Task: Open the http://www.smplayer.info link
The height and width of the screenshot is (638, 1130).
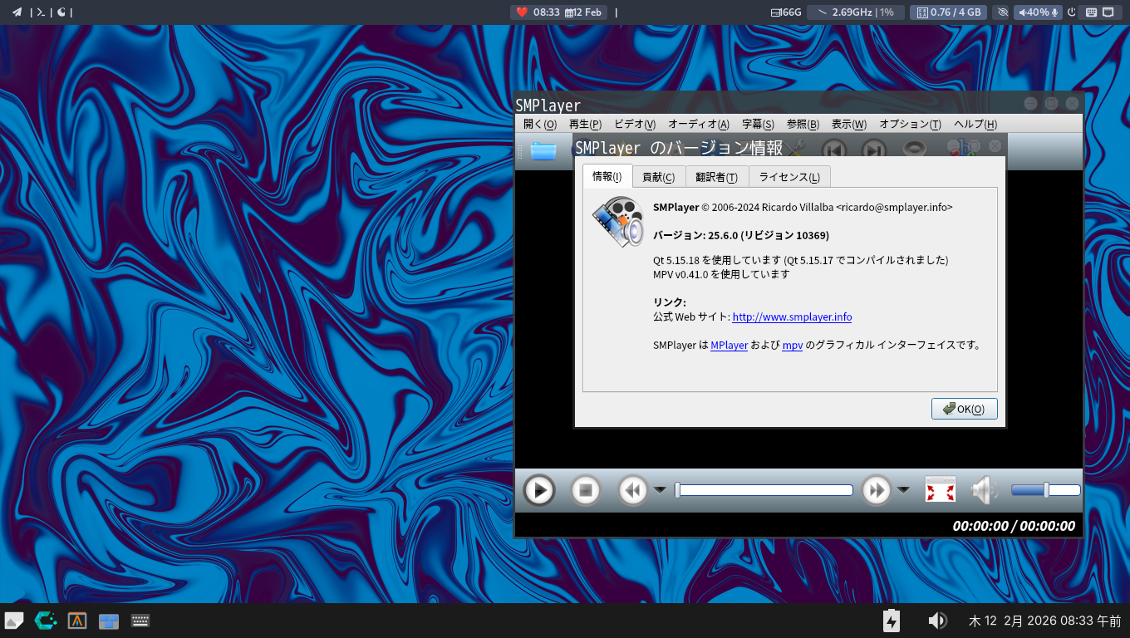Action: [x=792, y=317]
